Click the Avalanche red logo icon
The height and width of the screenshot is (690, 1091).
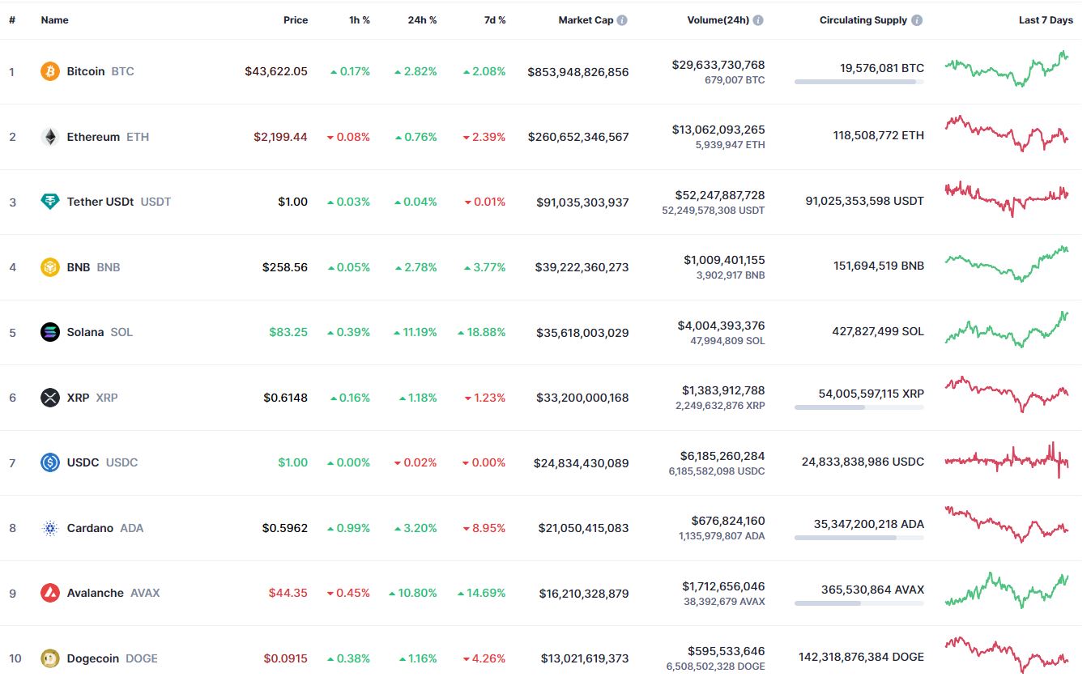[x=50, y=593]
